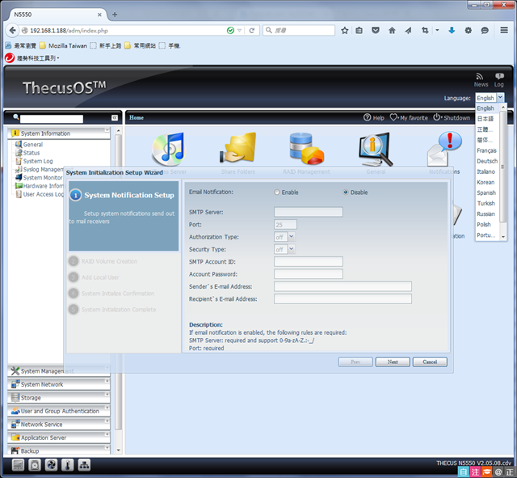Choose Spanish from language list
517x478 pixels.
(486, 192)
